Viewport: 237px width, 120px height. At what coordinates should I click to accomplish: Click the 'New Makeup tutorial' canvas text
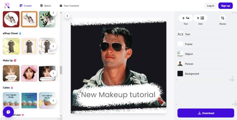pos(118,95)
